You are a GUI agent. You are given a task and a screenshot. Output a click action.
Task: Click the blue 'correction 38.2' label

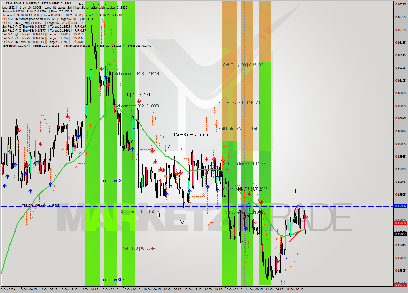click(113, 180)
